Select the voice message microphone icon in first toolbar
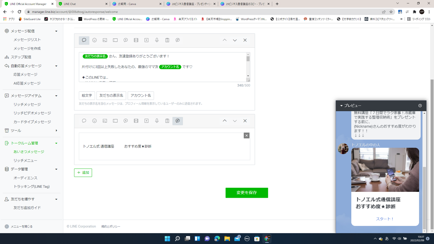Image resolution: width=434 pixels, height=244 pixels. tap(157, 40)
